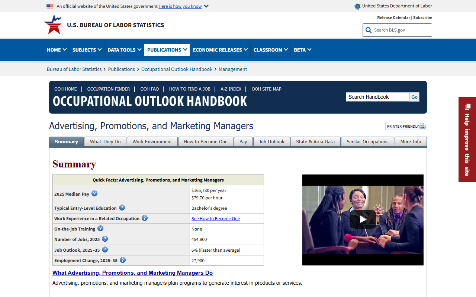Click the magnifier icon in BLS search
Image resolution: width=476 pixels, height=297 pixels.
[x=369, y=30]
